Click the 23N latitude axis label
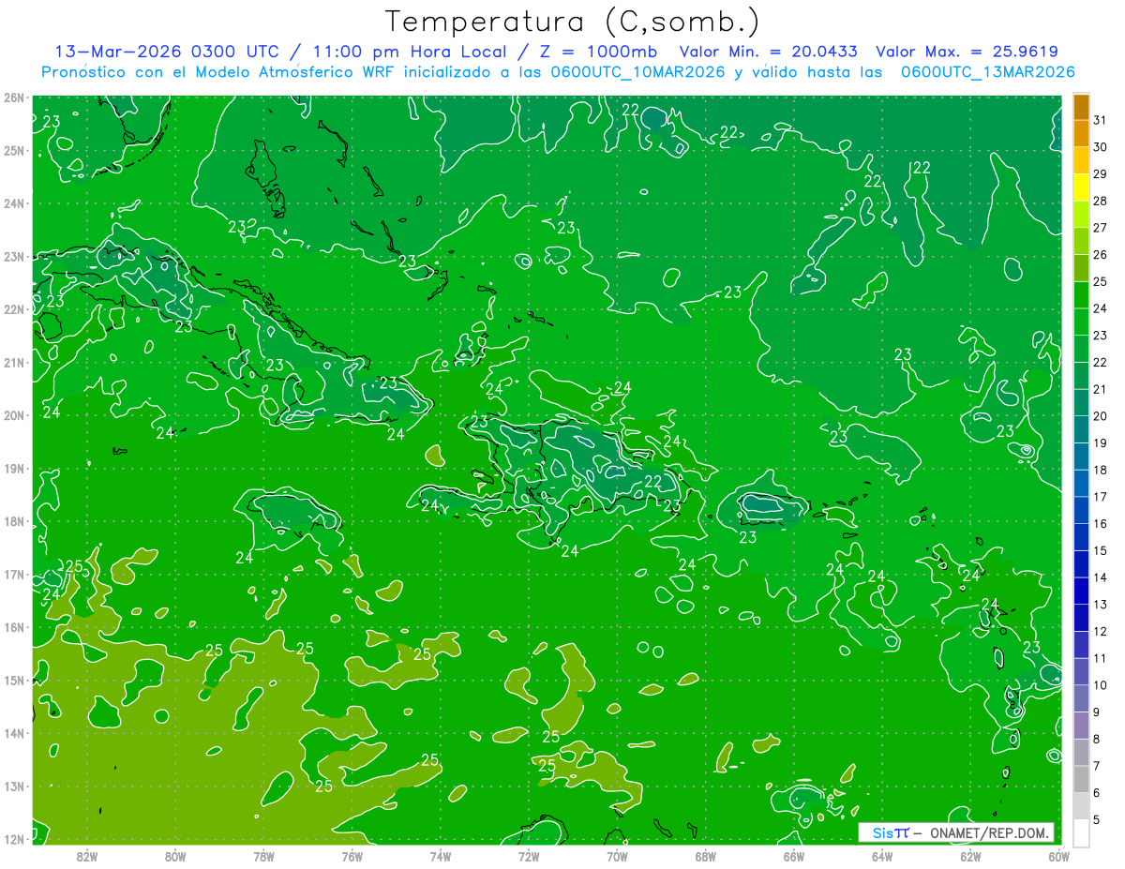The height and width of the screenshot is (869, 1125). click(x=13, y=257)
